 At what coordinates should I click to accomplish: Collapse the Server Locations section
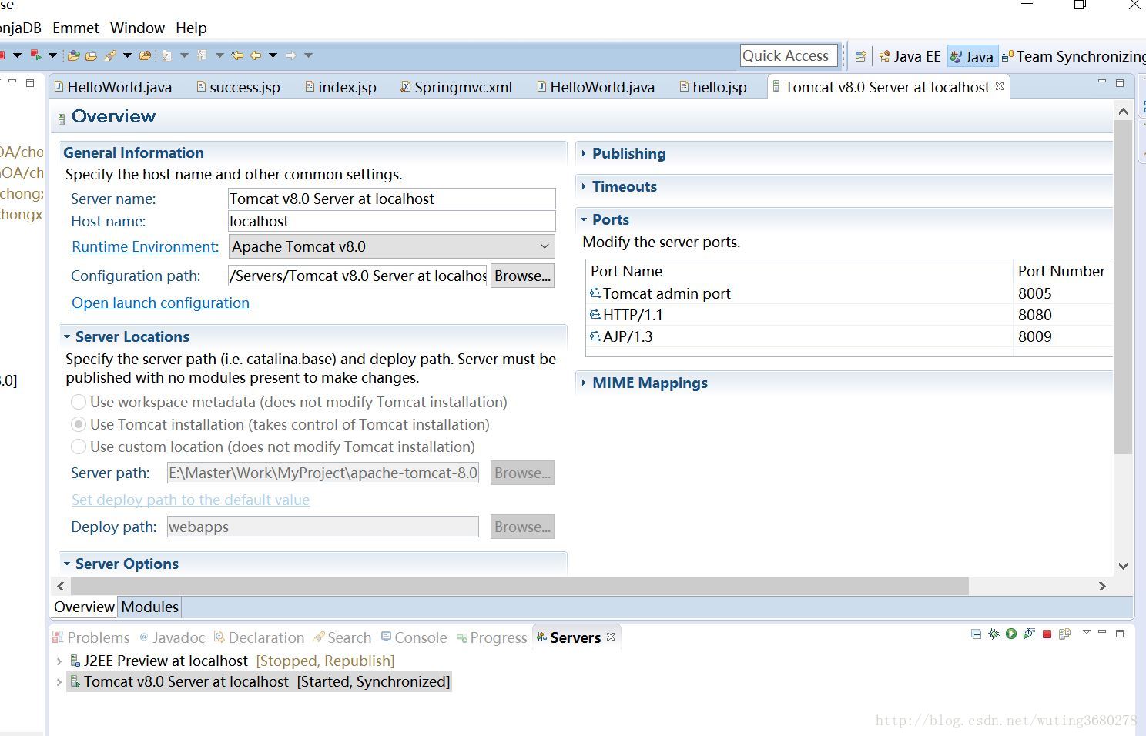click(x=67, y=336)
